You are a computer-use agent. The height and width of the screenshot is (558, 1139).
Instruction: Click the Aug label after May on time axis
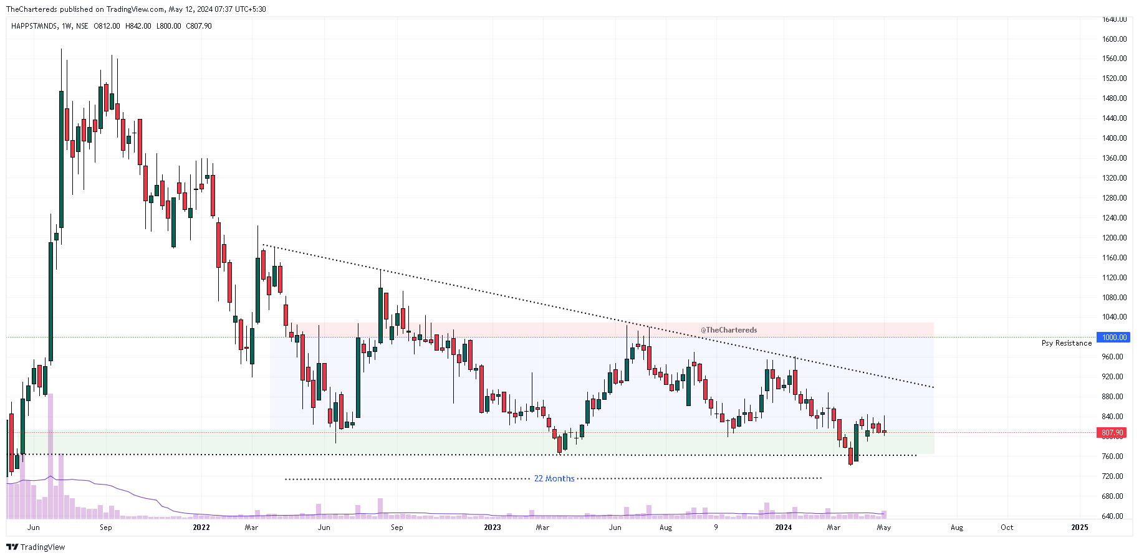pos(957,527)
